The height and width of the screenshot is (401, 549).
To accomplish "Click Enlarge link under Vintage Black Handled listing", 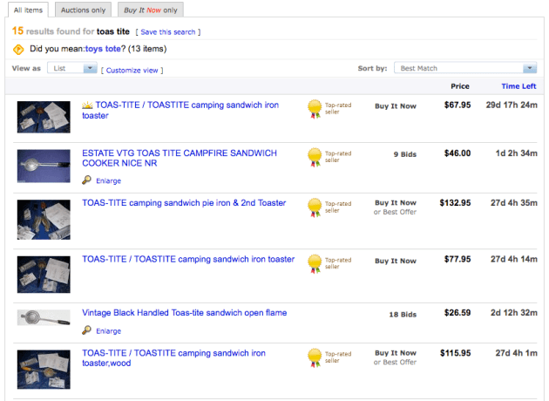I will (x=109, y=331).
